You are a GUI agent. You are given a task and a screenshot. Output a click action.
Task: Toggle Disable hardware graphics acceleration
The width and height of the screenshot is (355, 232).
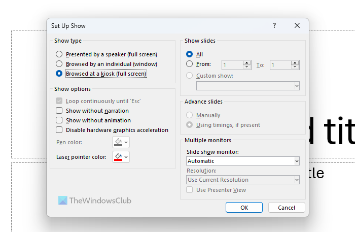click(59, 130)
